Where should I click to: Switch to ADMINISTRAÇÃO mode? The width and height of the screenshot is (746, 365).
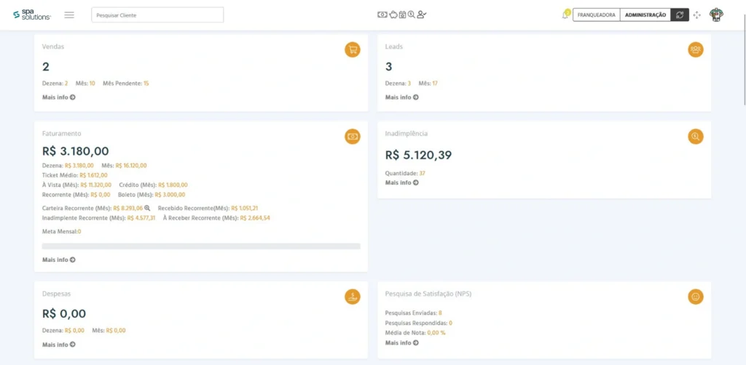645,15
